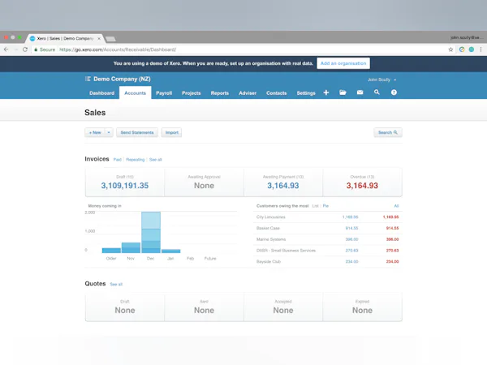Viewport: 487px width, 365px height.
Task: Open Draft invoices totaling 3,109,191.35
Action: coord(125,182)
